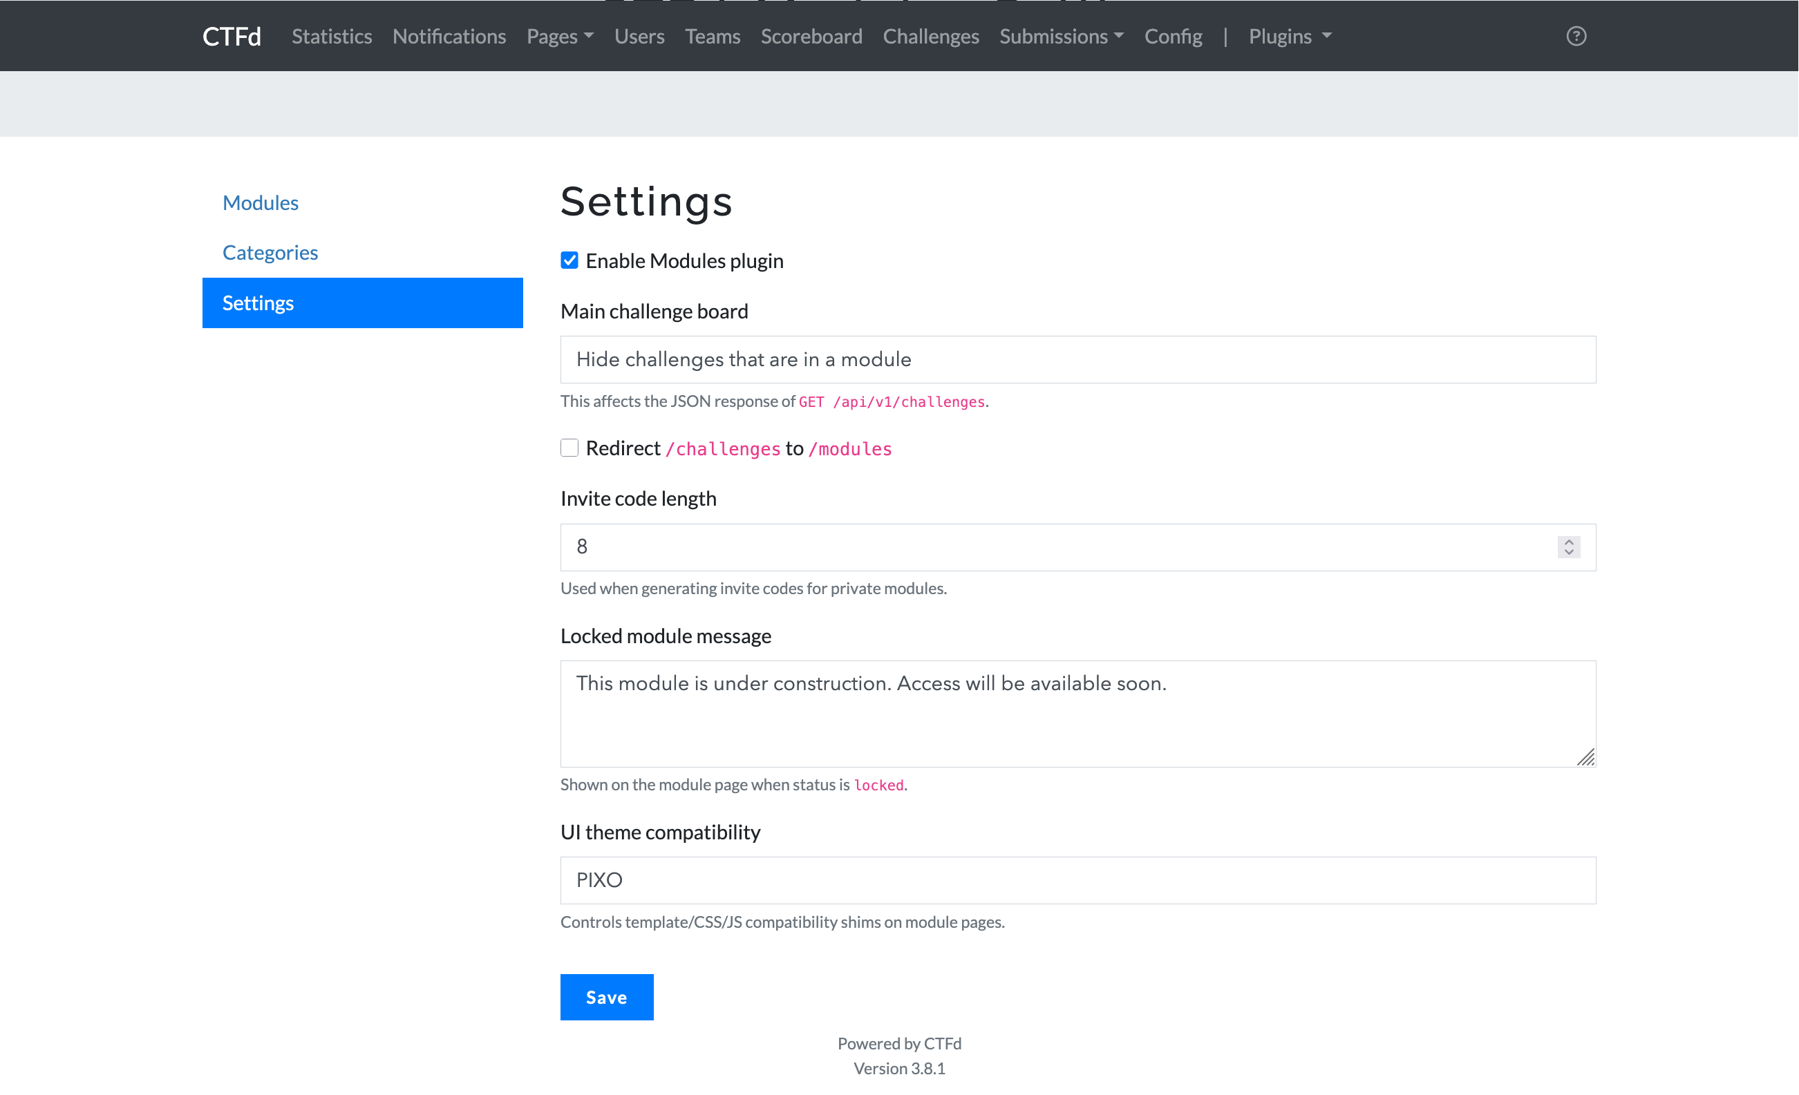1799x1095 pixels.
Task: Follow the Powered by CTFd link
Action: 898,1043
